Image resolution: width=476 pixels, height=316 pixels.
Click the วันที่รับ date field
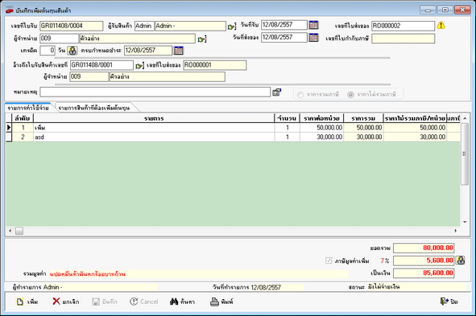pos(284,25)
